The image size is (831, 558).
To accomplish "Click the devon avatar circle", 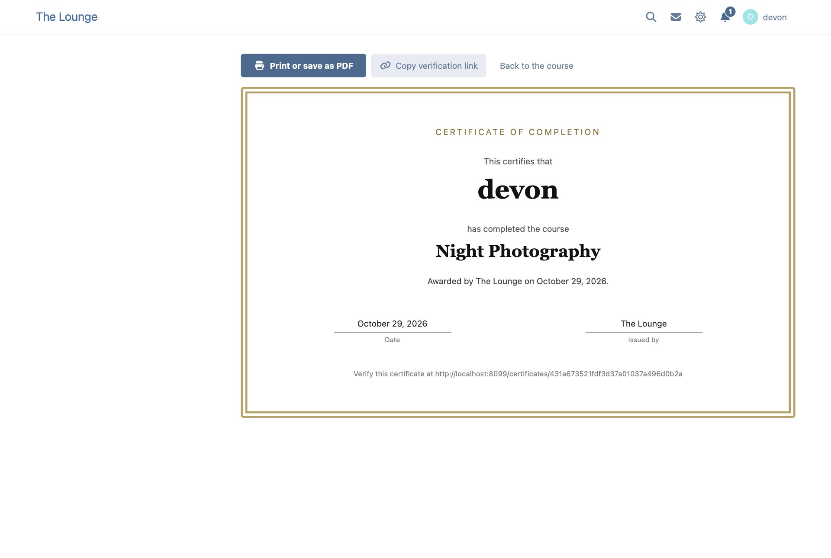I will pos(750,17).
